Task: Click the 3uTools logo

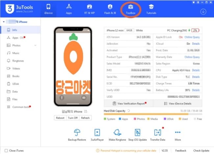Action: (x=19, y=9)
